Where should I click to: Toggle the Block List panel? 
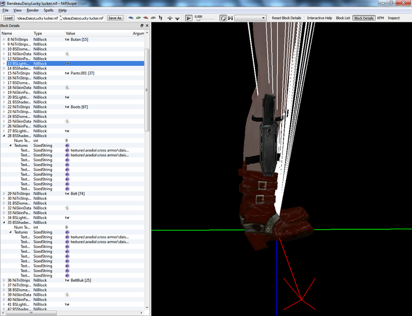[343, 18]
